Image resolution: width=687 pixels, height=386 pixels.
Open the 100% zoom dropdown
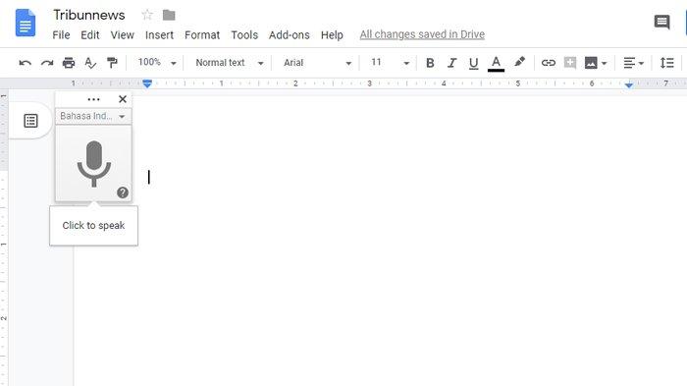coord(157,63)
